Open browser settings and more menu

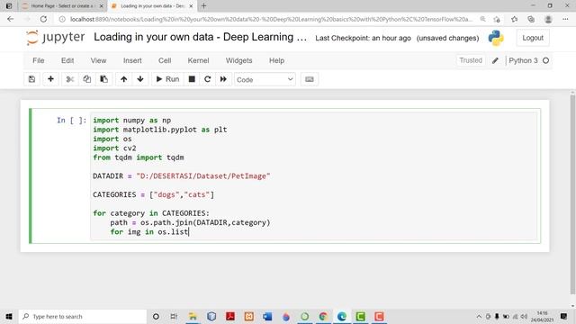tap(565, 19)
